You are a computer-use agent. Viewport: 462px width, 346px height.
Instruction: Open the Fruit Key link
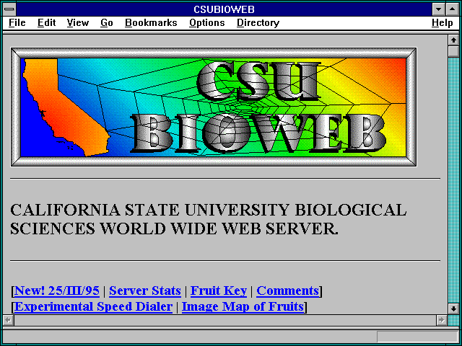219,290
